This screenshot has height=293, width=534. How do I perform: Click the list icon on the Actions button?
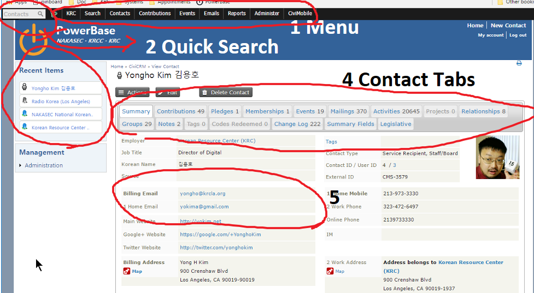coord(121,92)
